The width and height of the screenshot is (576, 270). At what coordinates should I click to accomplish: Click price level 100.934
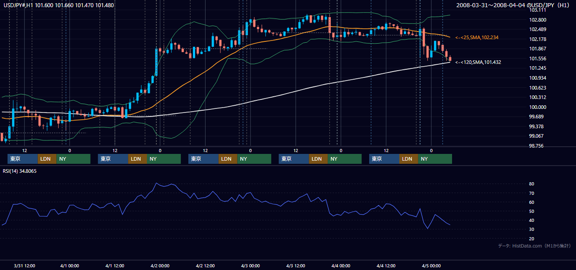538,78
